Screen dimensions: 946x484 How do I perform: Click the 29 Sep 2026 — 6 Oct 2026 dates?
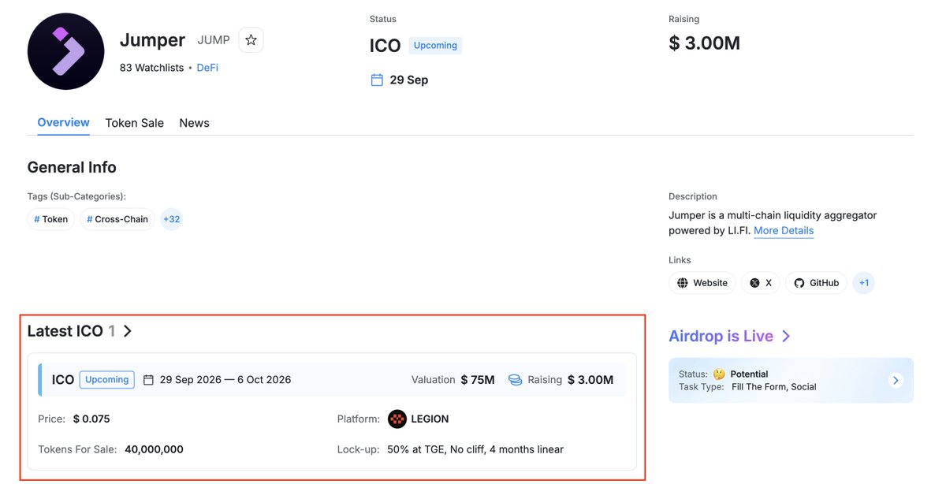pyautogui.click(x=225, y=380)
